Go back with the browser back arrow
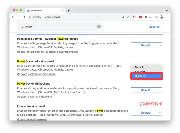 click(x=13, y=17)
